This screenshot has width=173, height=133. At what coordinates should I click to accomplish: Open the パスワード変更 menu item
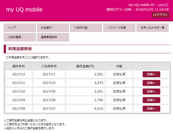pyautogui.click(x=119, y=28)
